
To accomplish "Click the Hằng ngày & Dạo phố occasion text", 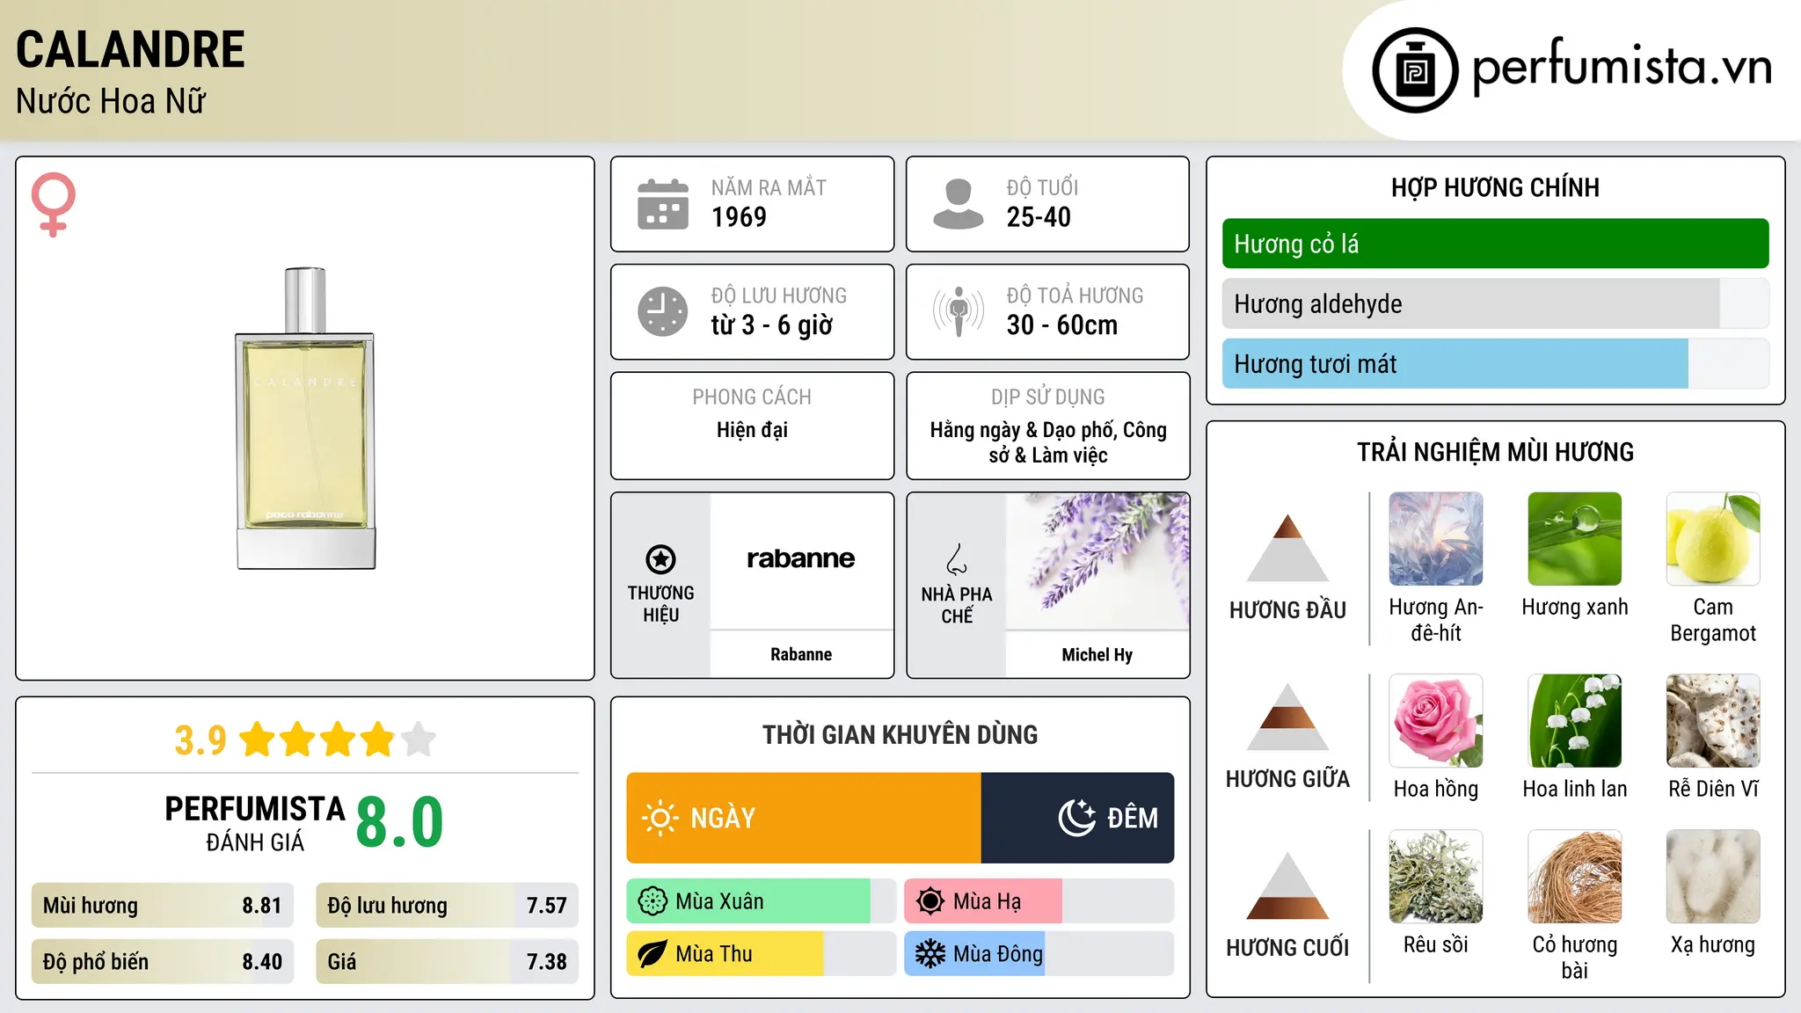I will 1048,442.
